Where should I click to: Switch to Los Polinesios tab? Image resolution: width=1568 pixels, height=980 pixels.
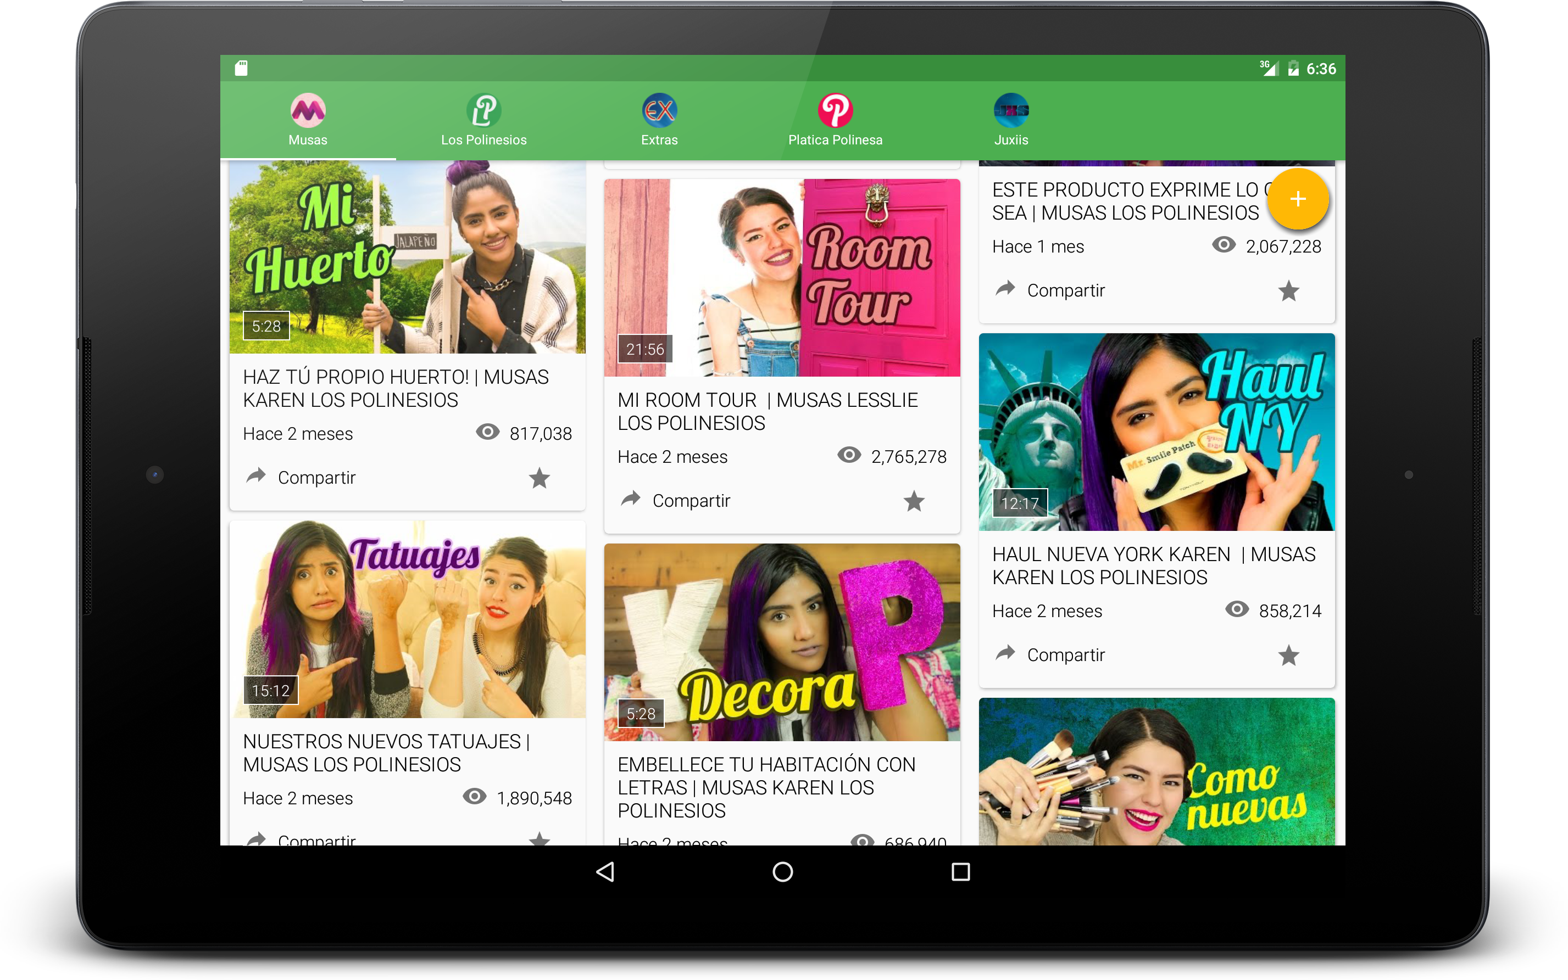pyautogui.click(x=484, y=121)
